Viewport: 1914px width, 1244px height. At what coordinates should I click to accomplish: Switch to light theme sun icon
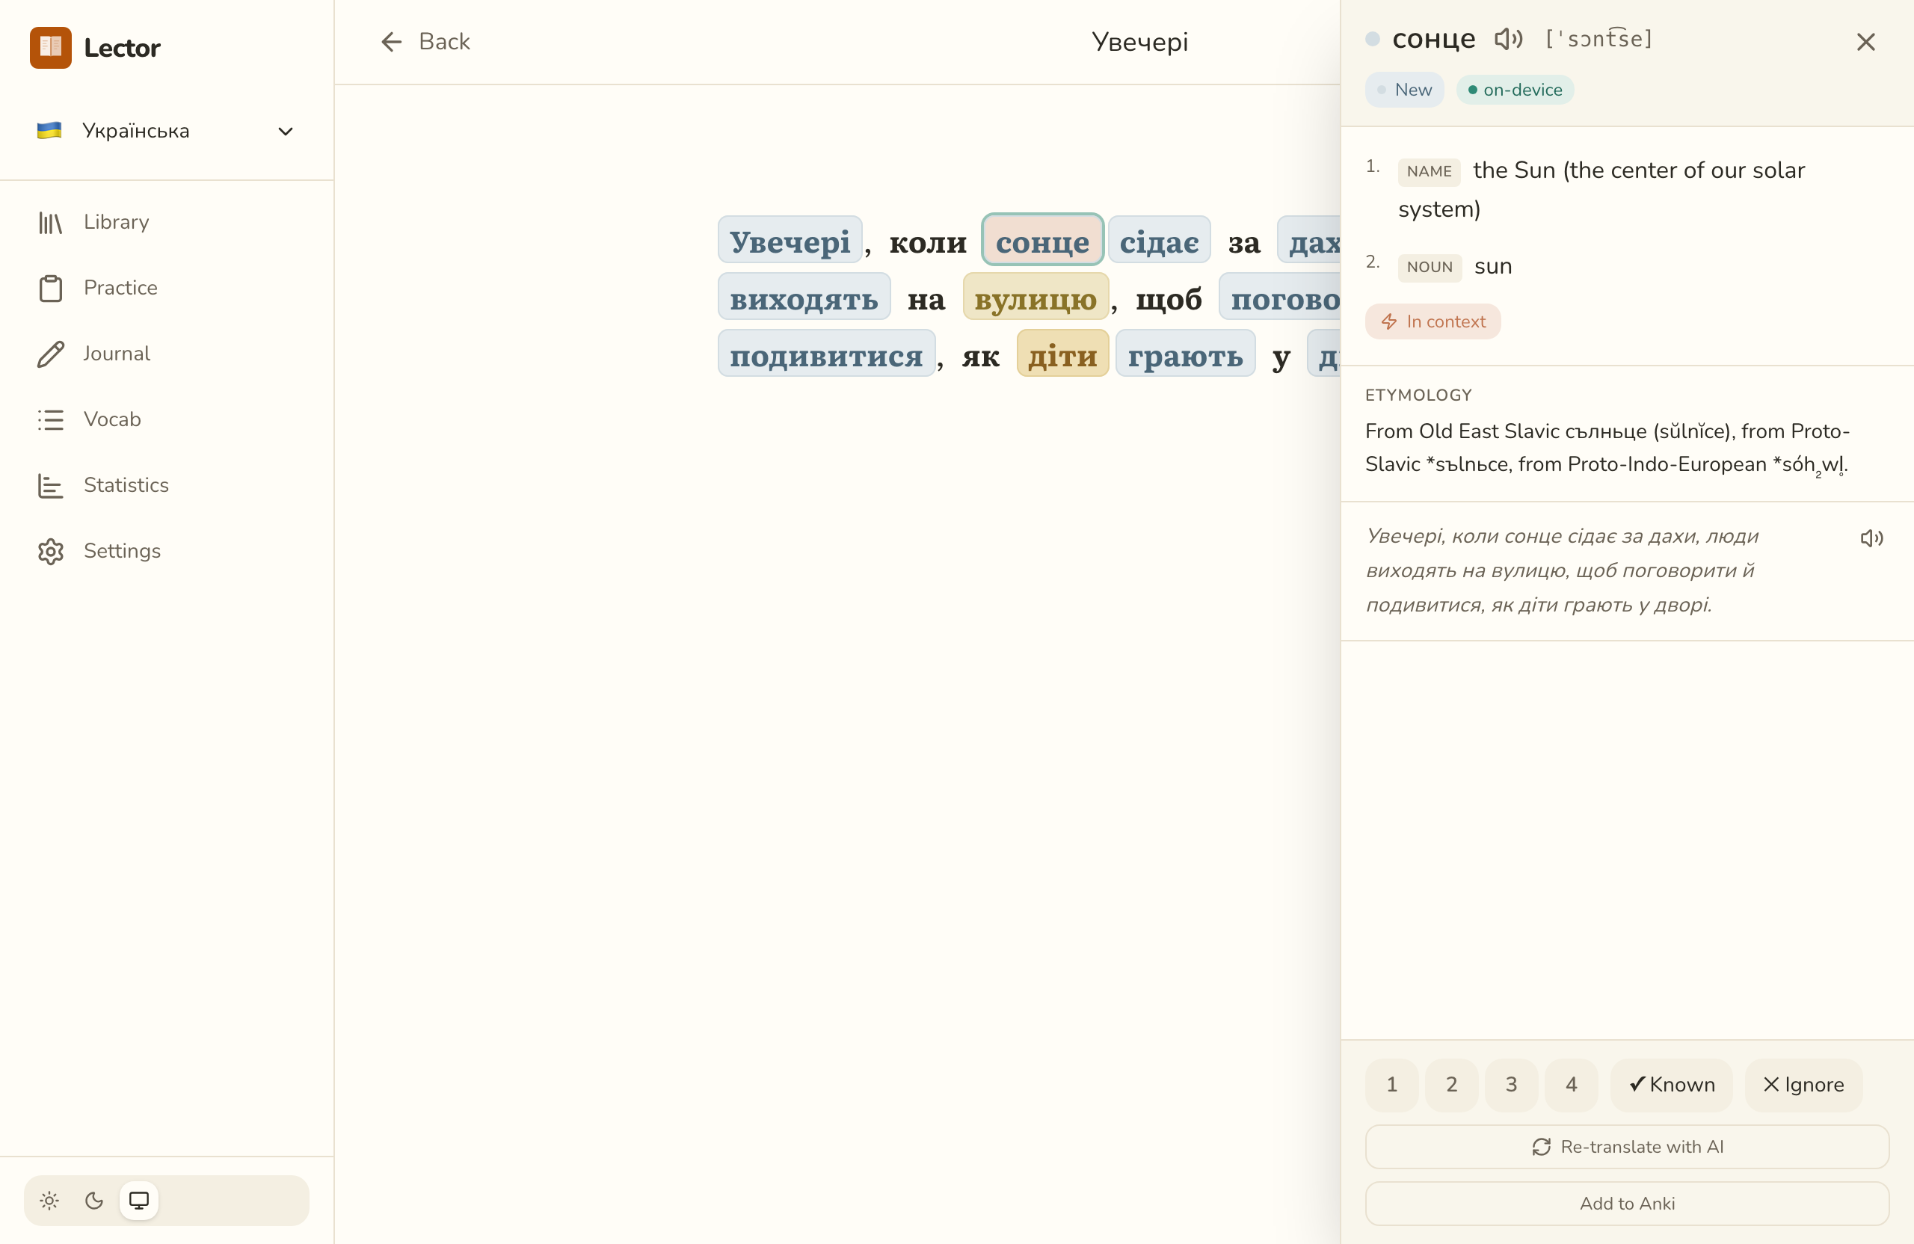click(49, 1201)
